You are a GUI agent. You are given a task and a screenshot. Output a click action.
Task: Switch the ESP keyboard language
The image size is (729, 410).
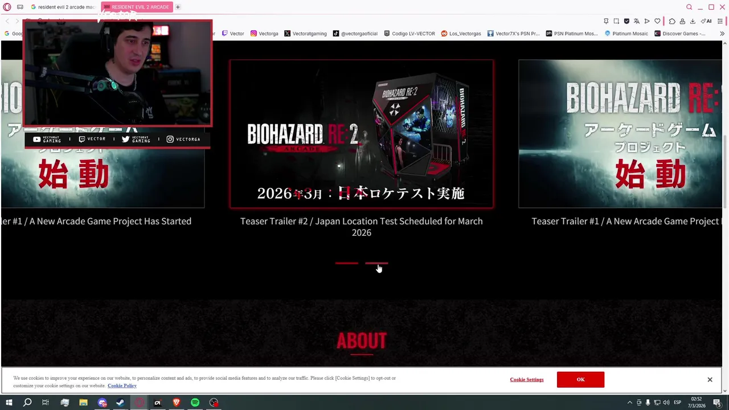(678, 403)
